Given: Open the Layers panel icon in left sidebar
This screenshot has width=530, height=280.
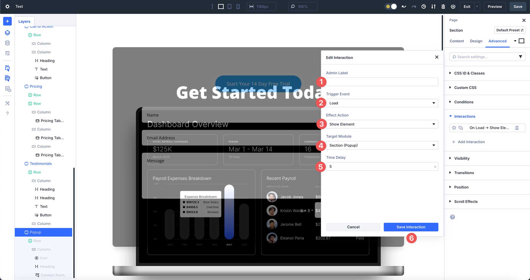Looking at the screenshot, I should 7,33.
